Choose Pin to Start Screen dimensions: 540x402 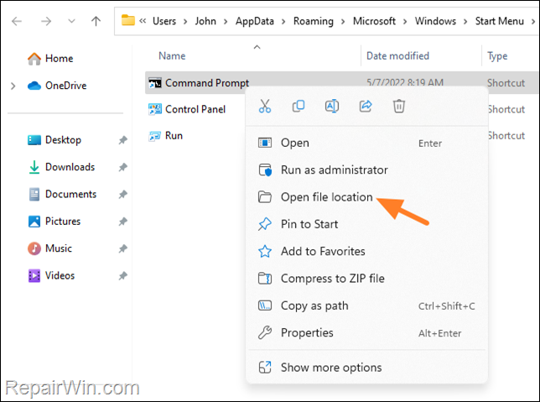pos(366,224)
